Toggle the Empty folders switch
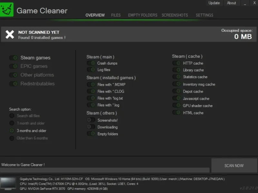Viewport: 258px width, 193px height. pyautogui.click(x=91, y=133)
